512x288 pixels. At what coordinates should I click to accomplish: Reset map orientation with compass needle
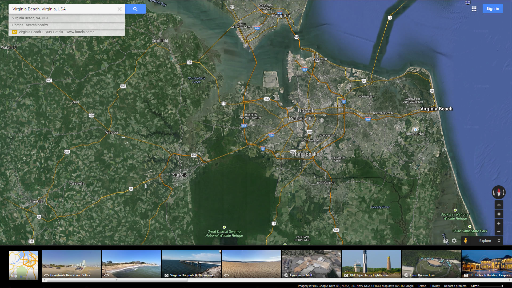(x=499, y=192)
